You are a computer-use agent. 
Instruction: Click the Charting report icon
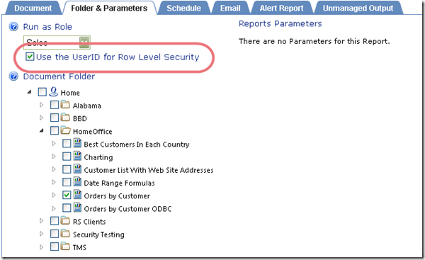coord(77,156)
